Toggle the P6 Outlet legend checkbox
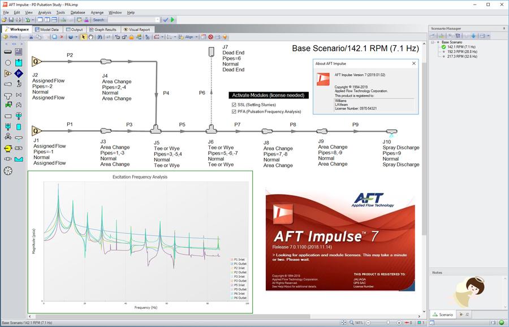509x327 pixels. click(232, 298)
